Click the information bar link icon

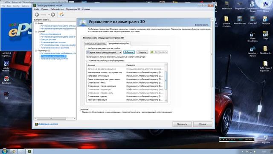36,124
